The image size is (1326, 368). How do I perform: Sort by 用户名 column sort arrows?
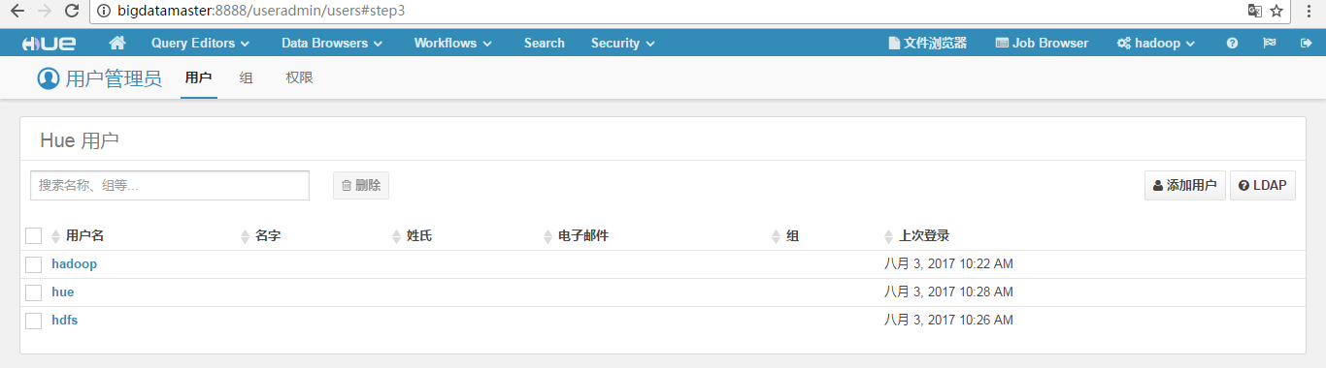click(x=56, y=236)
